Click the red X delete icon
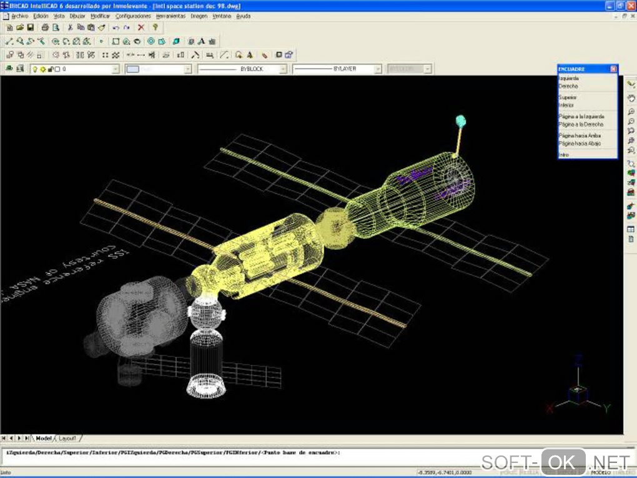The width and height of the screenshot is (637, 478). (141, 27)
